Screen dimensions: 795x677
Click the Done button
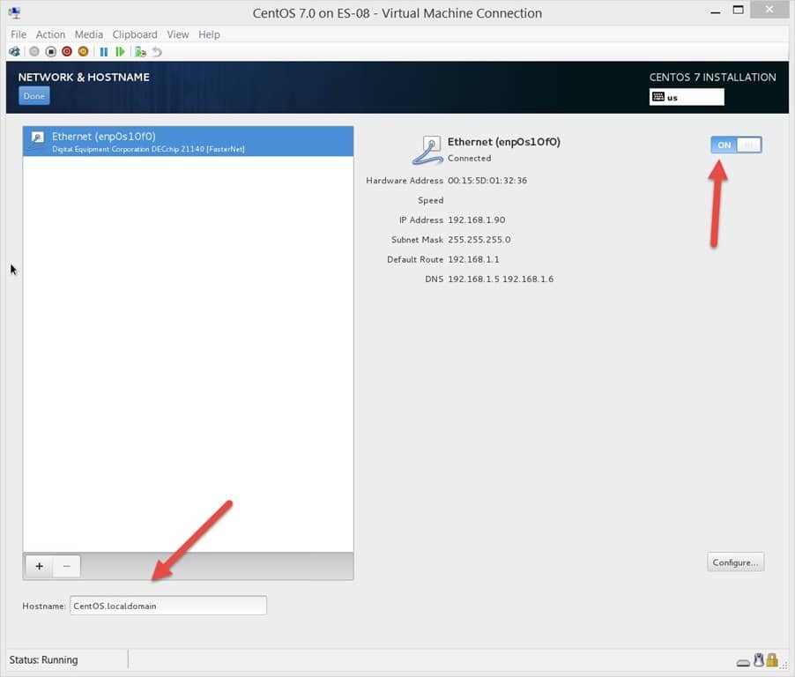(33, 95)
